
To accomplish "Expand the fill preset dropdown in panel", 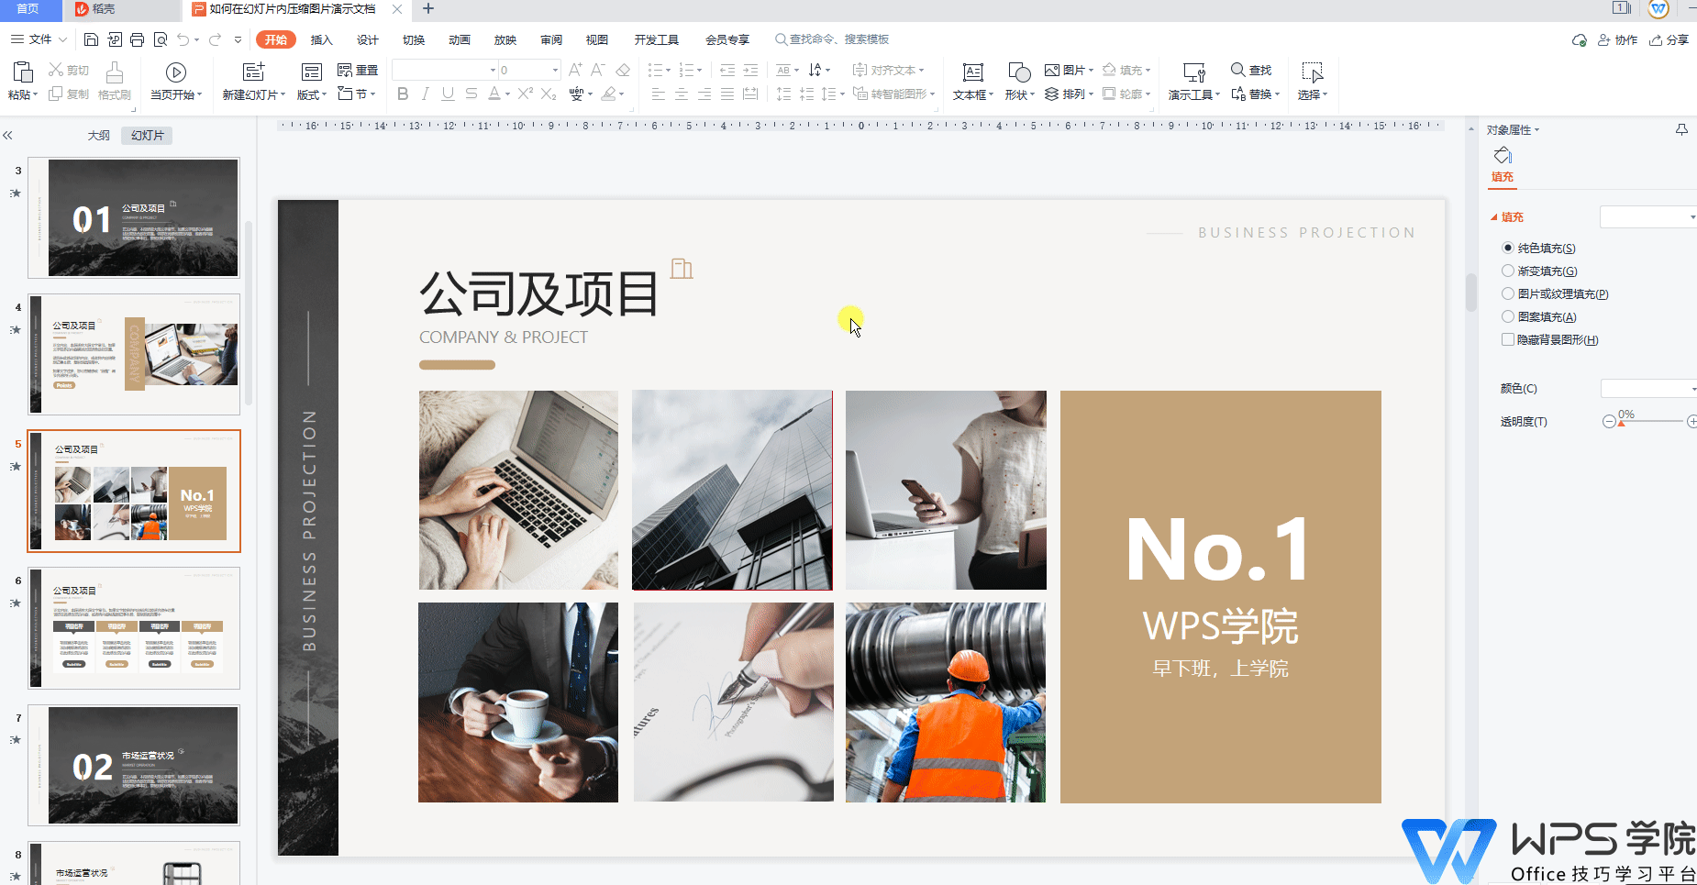I will click(1691, 217).
